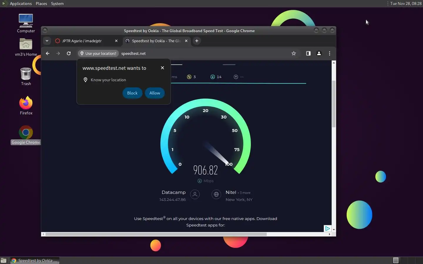Click the download latency icon showing 14
423x264 pixels.
coord(213,77)
